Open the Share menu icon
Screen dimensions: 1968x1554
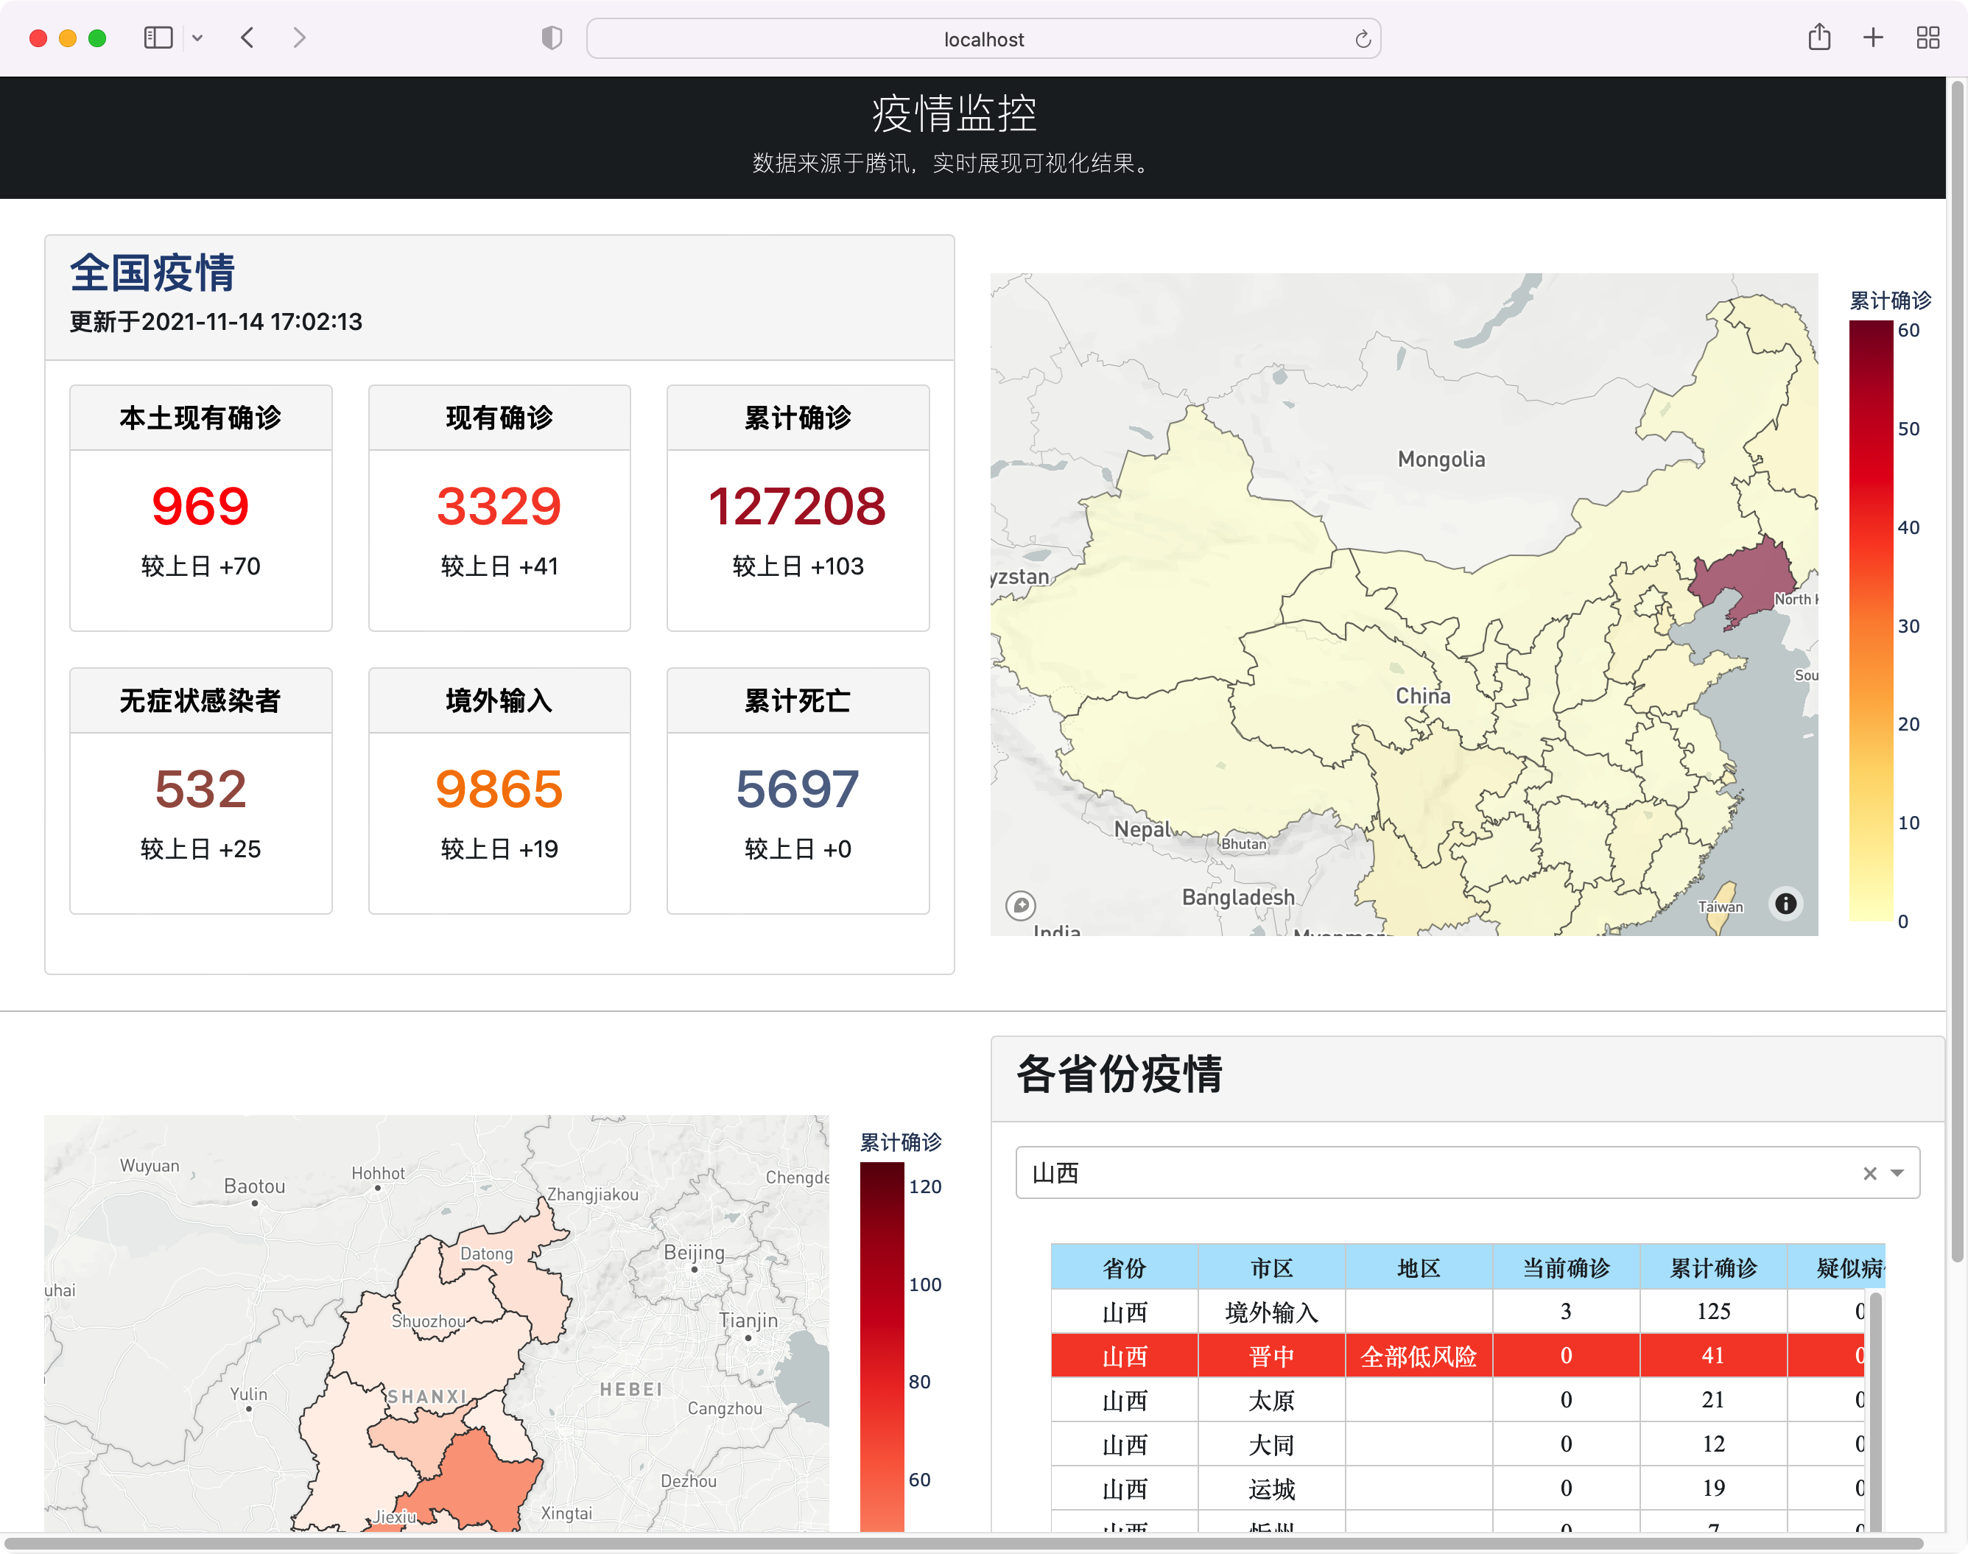tap(1820, 38)
